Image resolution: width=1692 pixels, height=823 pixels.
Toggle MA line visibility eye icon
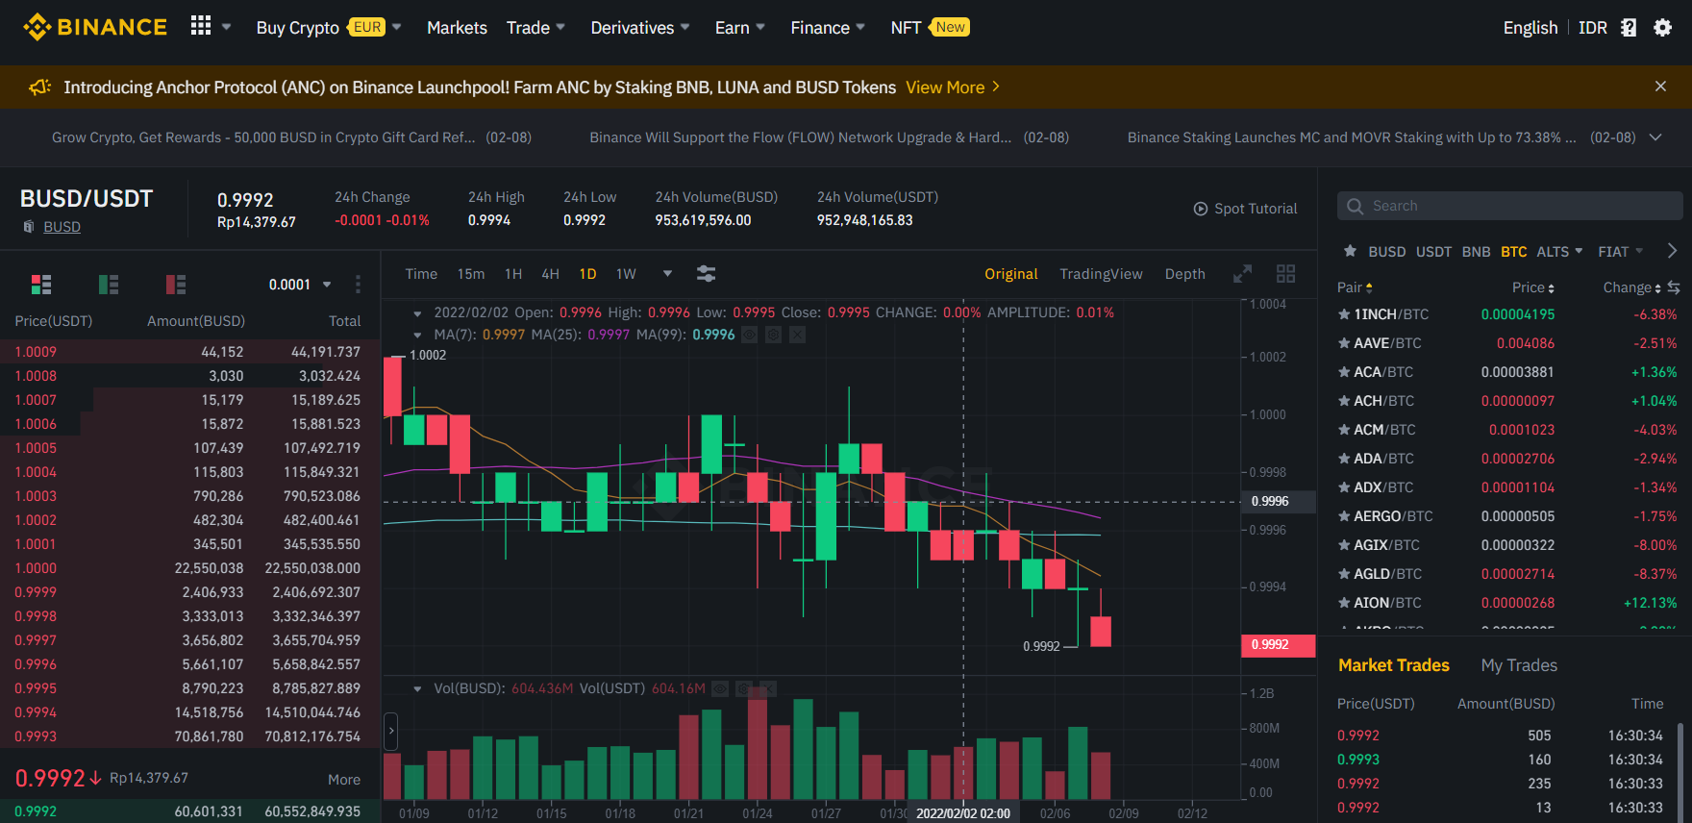tap(749, 335)
